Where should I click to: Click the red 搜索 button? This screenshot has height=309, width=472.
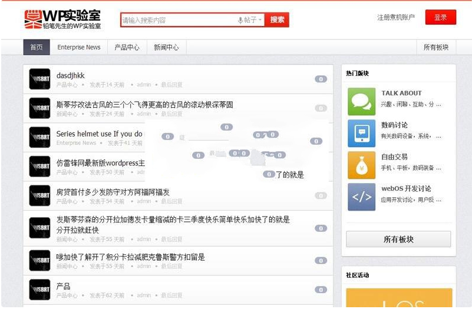coord(277,20)
